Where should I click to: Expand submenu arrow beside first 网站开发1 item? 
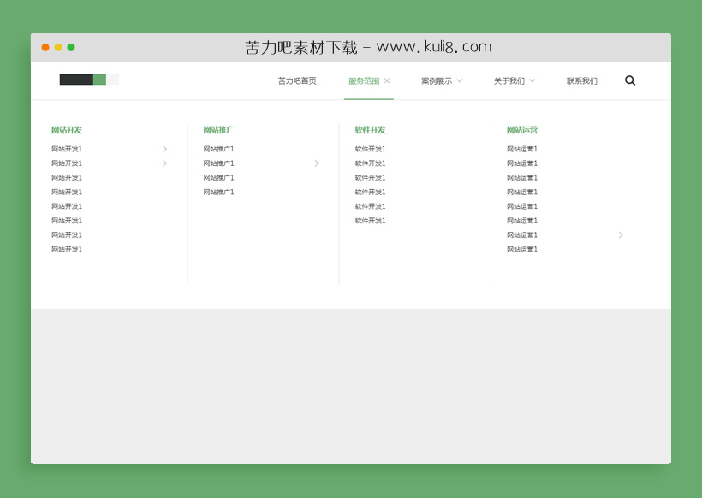(x=164, y=149)
